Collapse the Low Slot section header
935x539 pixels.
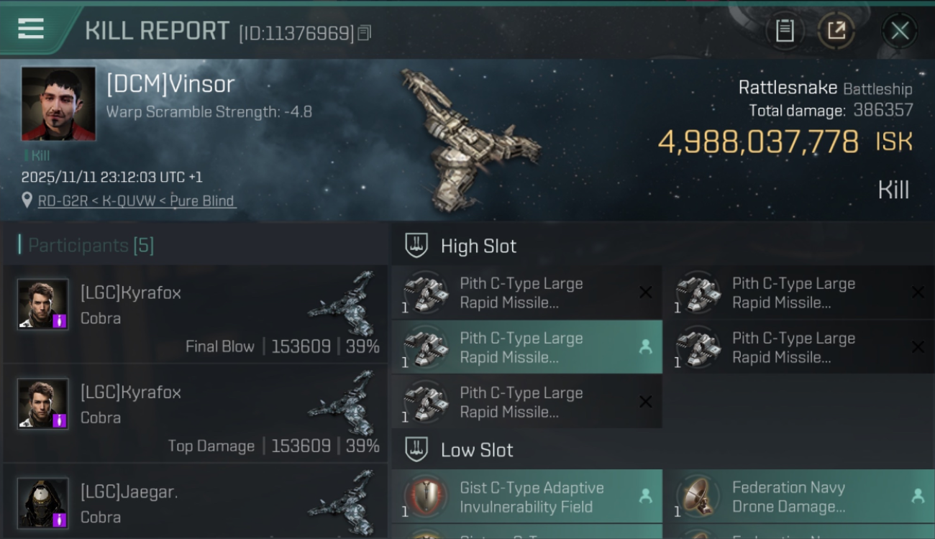tap(663, 450)
